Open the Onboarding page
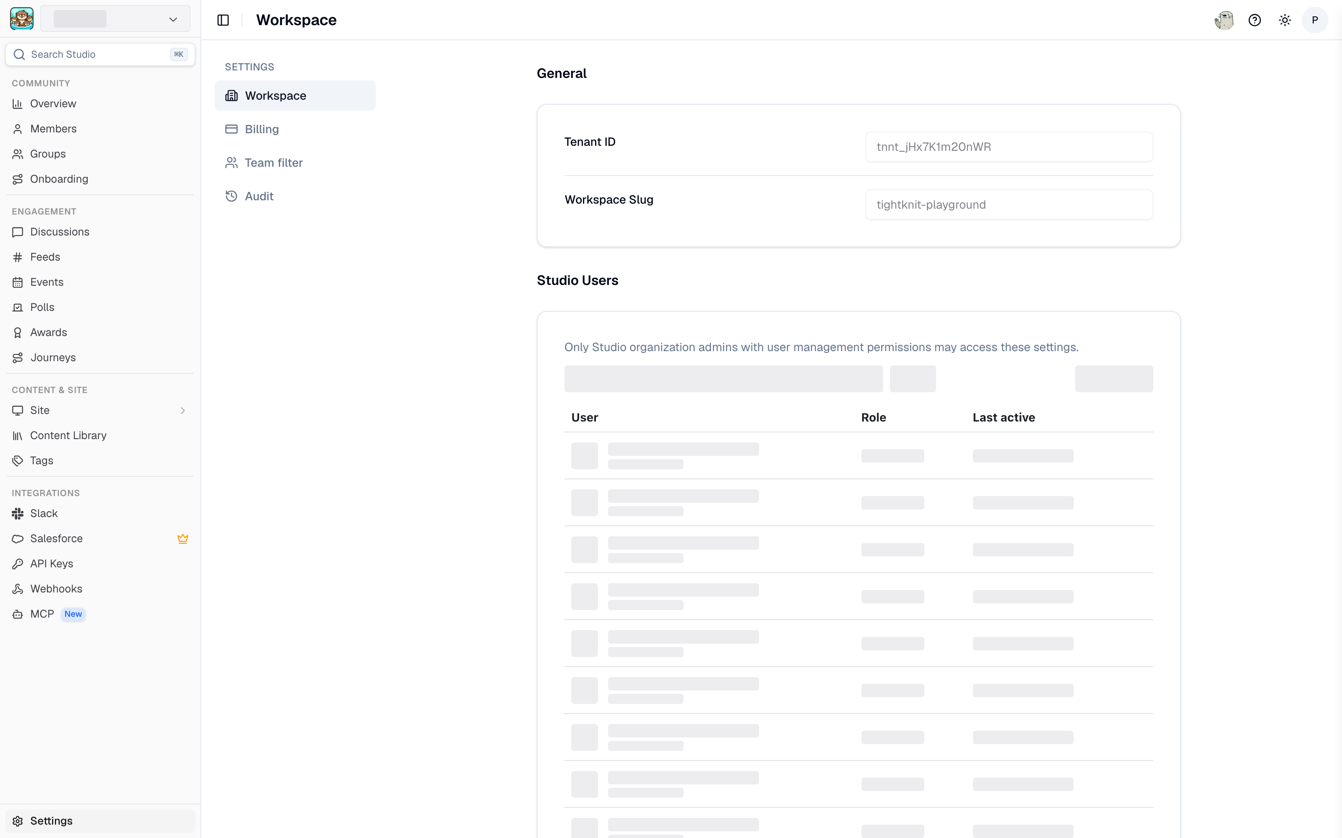 pos(100,179)
